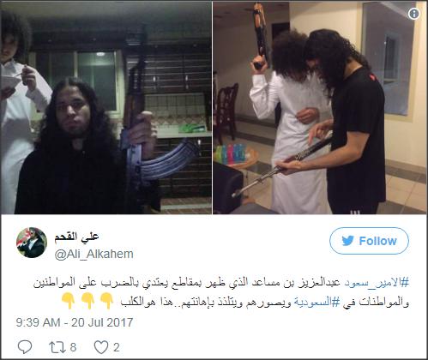The image size is (428, 360).
Task: View the left photo with rifle
Action: (x=105, y=107)
